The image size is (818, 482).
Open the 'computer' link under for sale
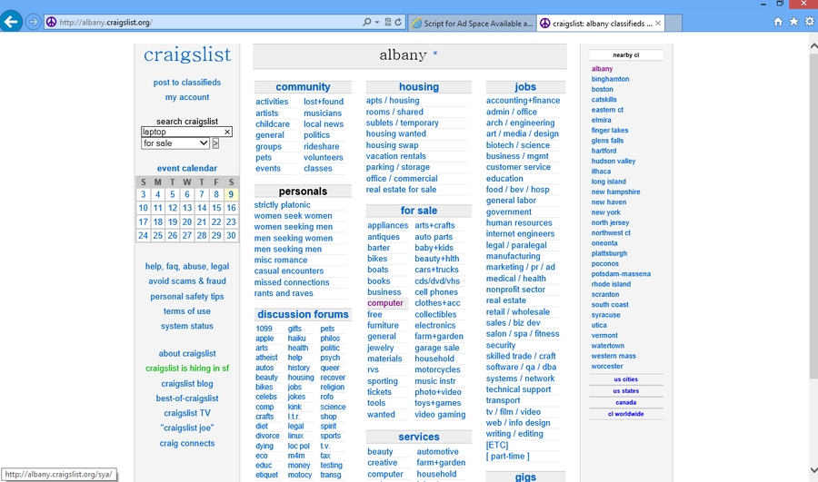point(385,303)
